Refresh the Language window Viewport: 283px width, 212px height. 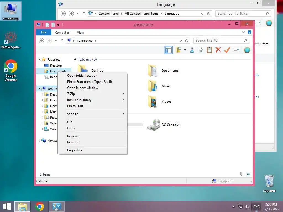tap(208, 14)
